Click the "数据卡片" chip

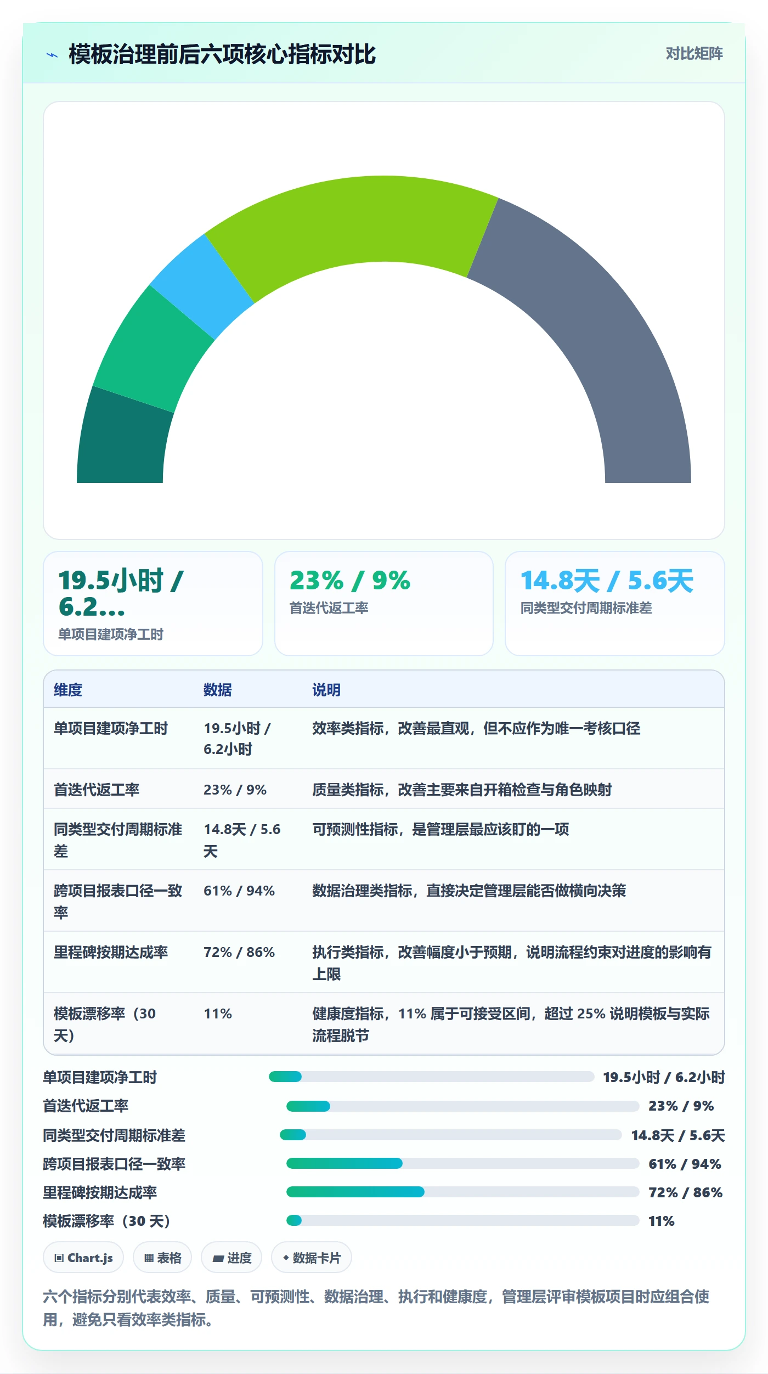[x=312, y=1257]
